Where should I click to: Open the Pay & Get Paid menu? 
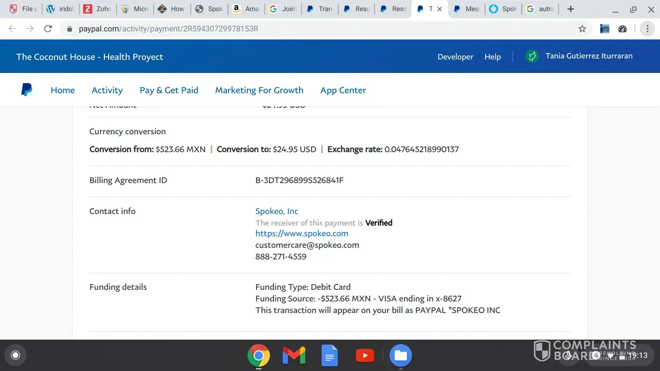point(169,90)
